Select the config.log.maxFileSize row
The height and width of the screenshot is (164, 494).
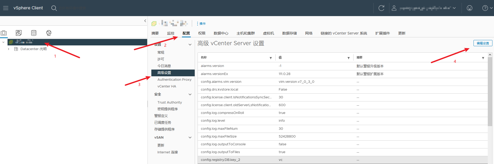342,136
